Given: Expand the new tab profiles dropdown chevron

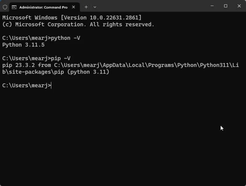Looking at the screenshot, I should pyautogui.click(x=95, y=7).
